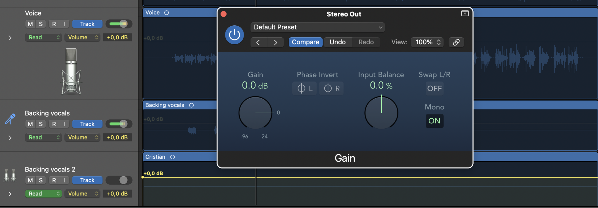Invert phase of the right channel
The height and width of the screenshot is (208, 598).
331,88
